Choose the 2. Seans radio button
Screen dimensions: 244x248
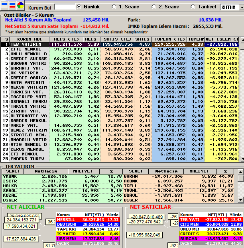tap(154, 7)
